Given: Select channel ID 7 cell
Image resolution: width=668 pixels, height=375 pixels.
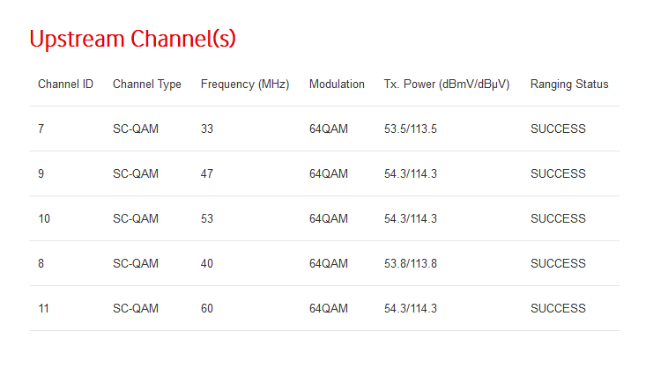Looking at the screenshot, I should 41,129.
